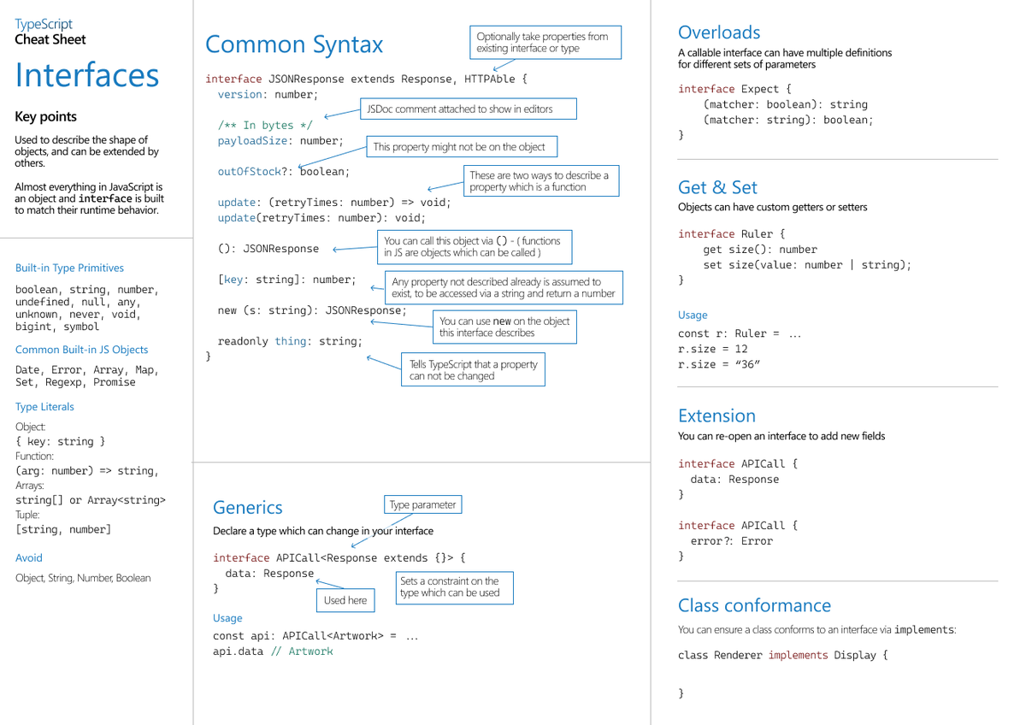Click 'update(retryTimes: number): void;' line
Image resolution: width=1026 pixels, height=725 pixels.
tap(321, 218)
